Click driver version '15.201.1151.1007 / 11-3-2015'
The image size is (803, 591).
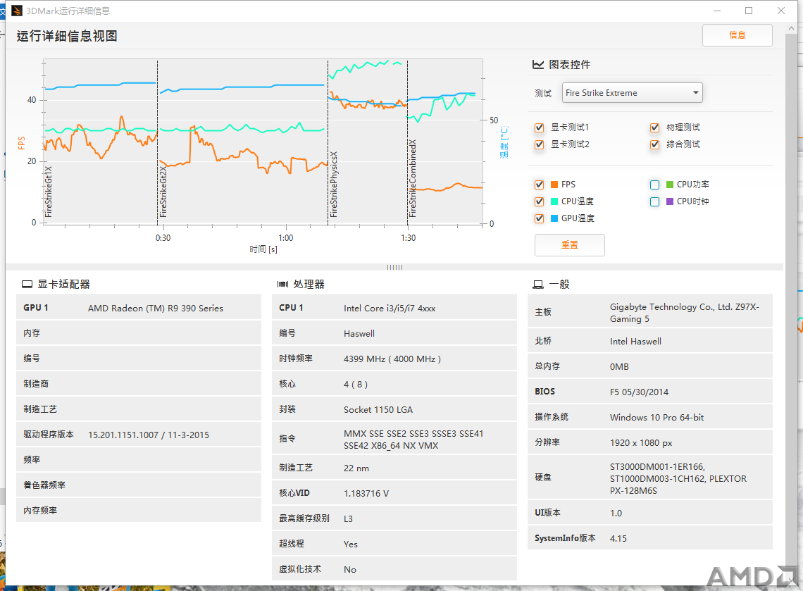149,435
